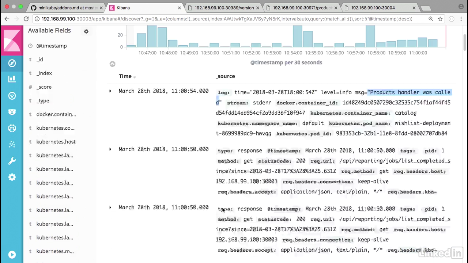Select the @timestamp field
Screen dimensions: 468x263
52,46
